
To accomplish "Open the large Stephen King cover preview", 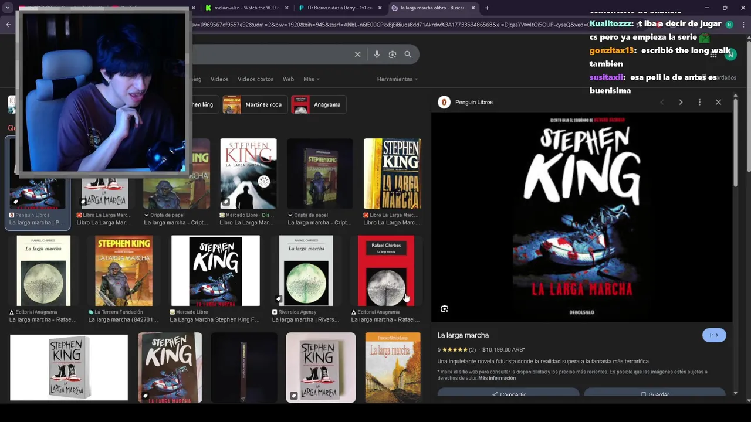I will [x=582, y=216].
